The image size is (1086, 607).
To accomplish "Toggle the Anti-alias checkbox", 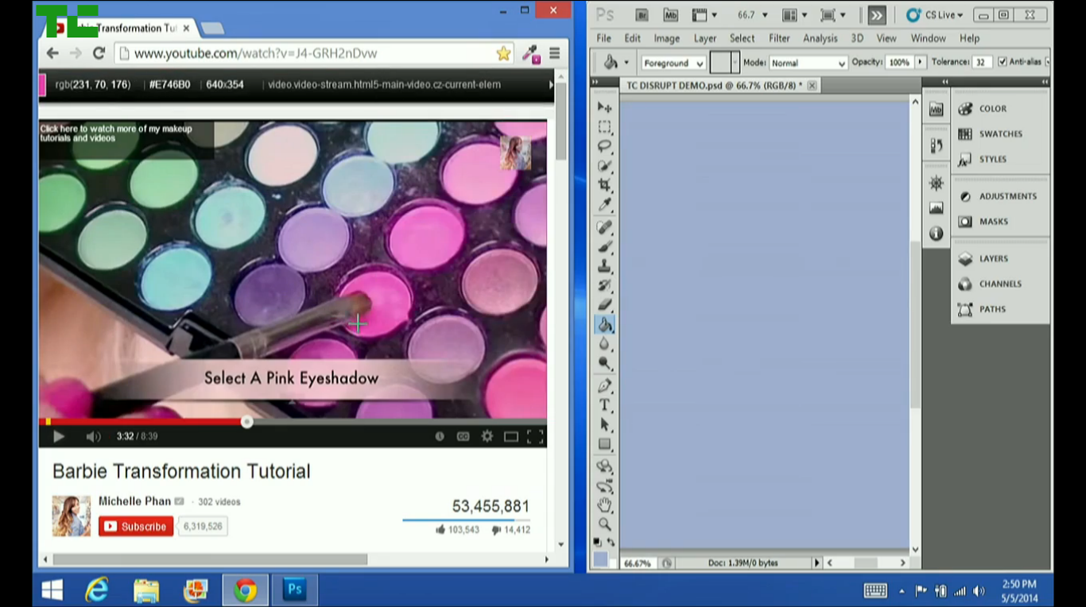I will [x=1002, y=62].
